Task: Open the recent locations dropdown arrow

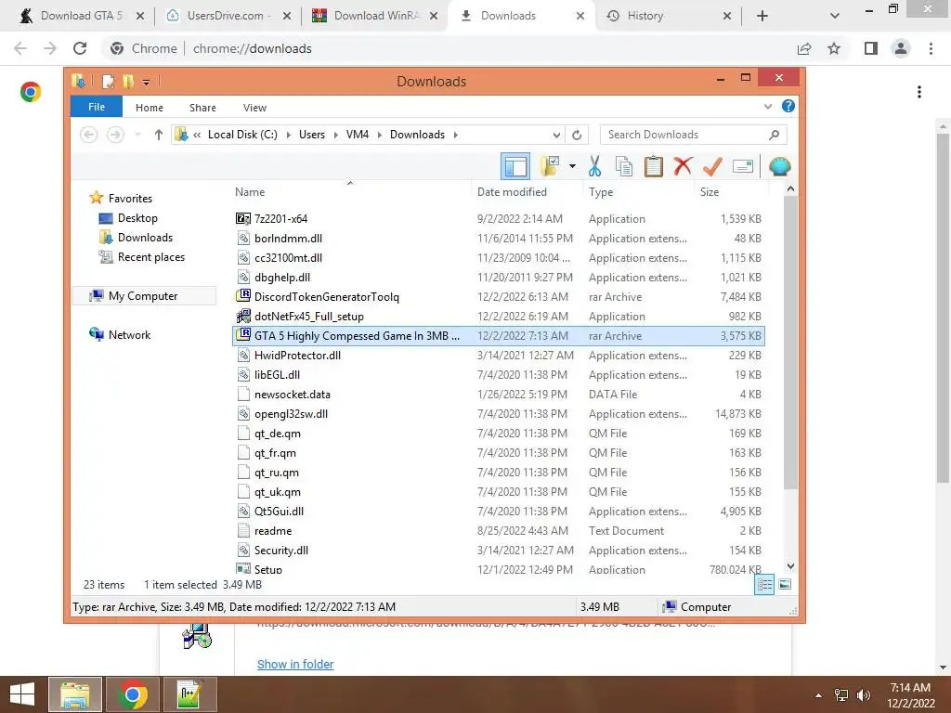Action: [137, 135]
